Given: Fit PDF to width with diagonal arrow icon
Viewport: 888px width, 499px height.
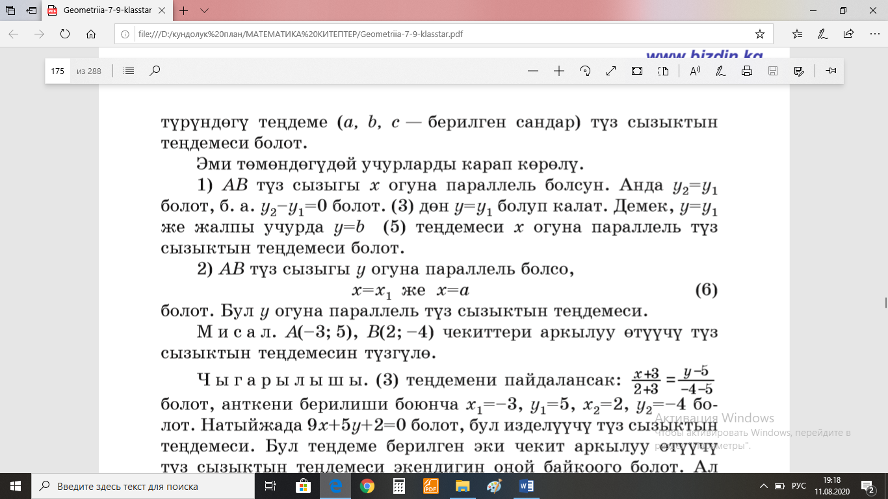Looking at the screenshot, I should point(611,71).
